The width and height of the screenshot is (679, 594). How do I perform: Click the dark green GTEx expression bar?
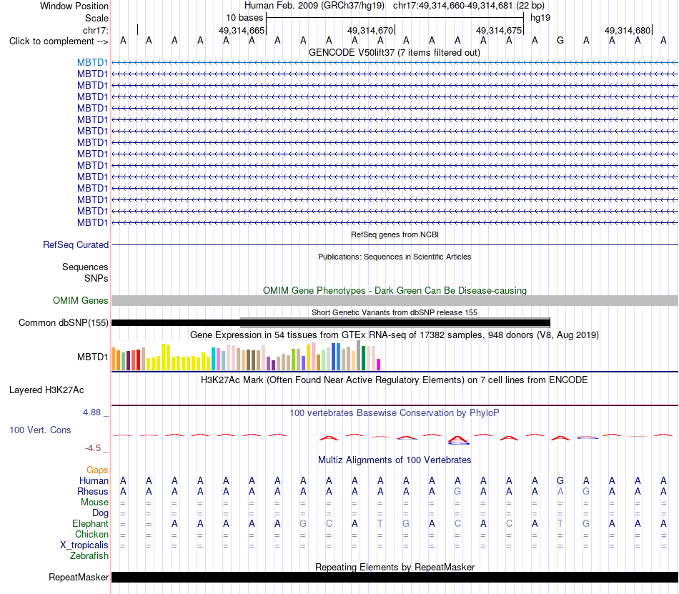(x=364, y=358)
